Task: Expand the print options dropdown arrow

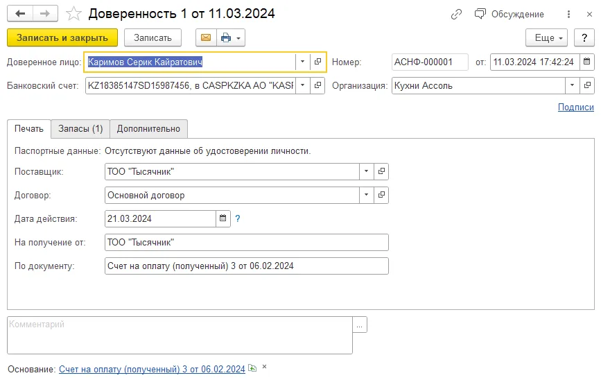Action: pyautogui.click(x=238, y=38)
